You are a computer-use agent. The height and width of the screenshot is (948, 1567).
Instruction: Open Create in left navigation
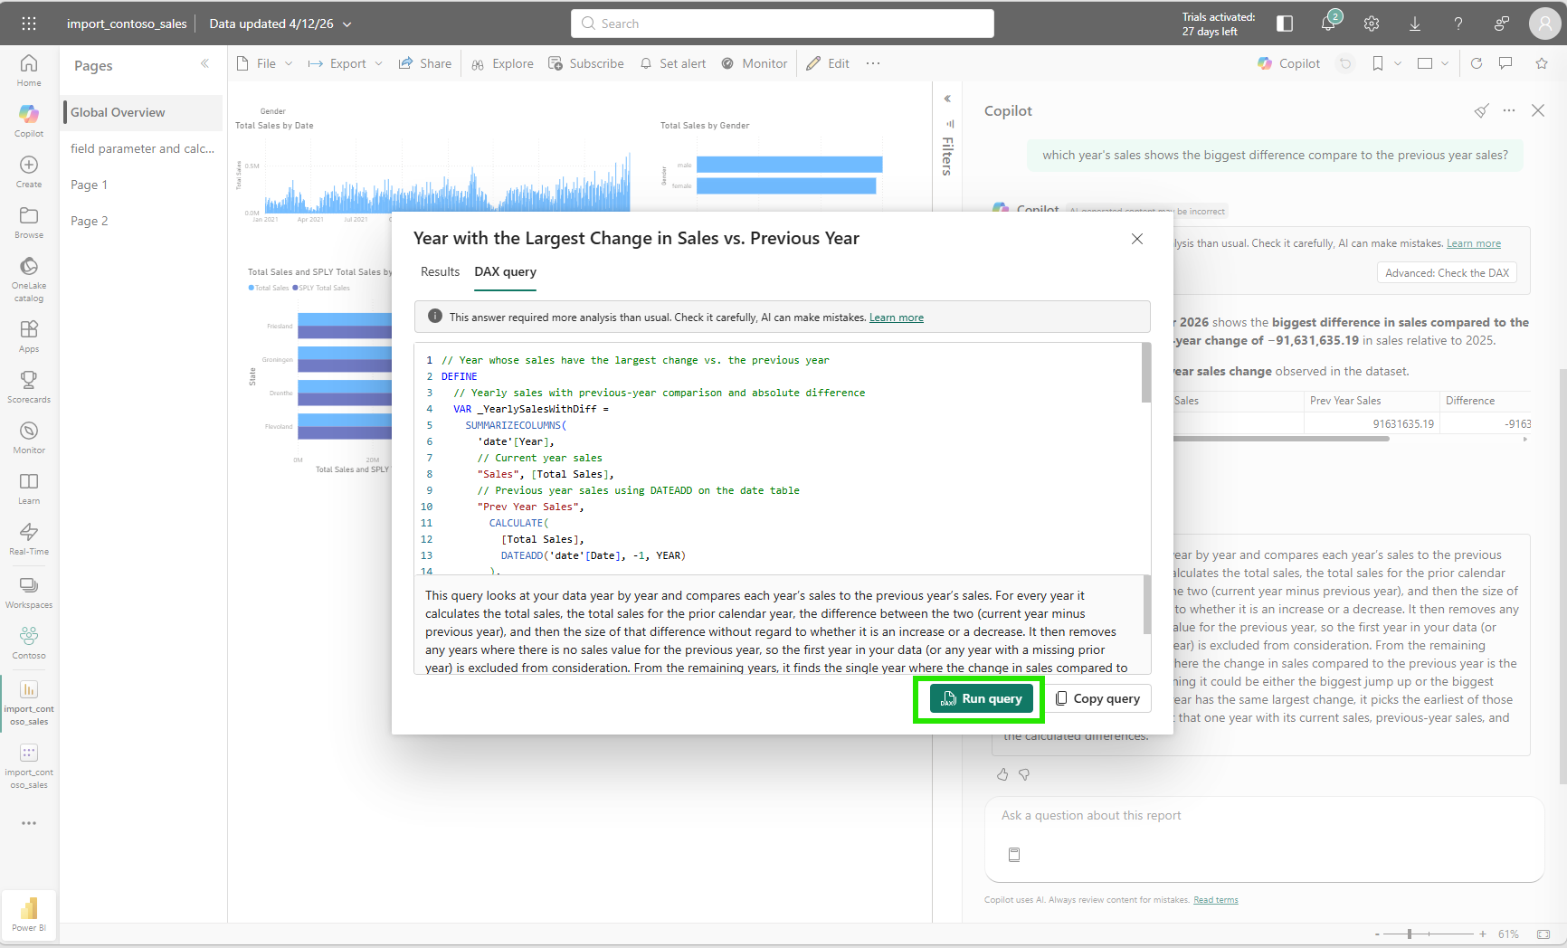[x=29, y=171]
